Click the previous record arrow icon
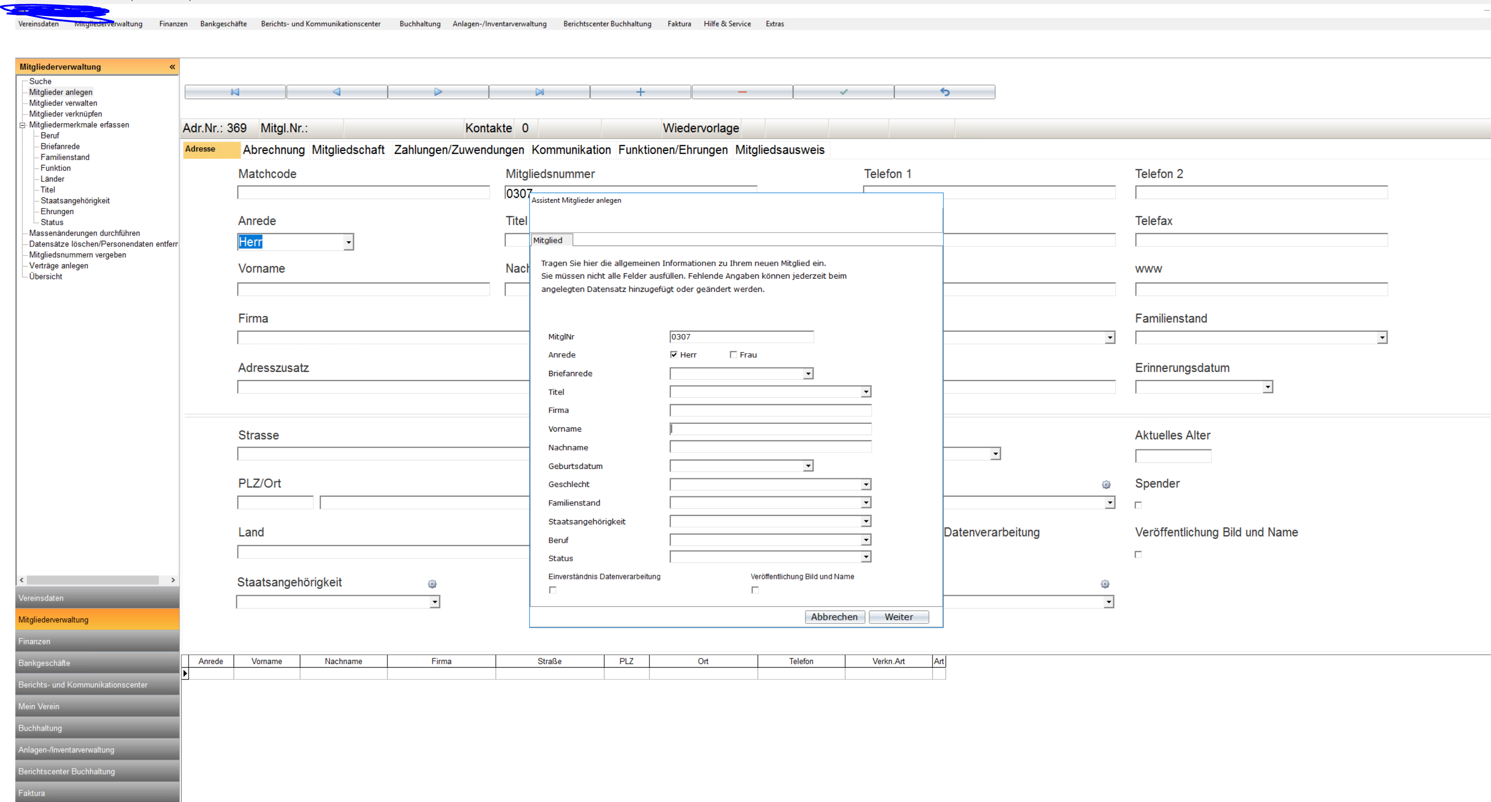 tap(336, 92)
